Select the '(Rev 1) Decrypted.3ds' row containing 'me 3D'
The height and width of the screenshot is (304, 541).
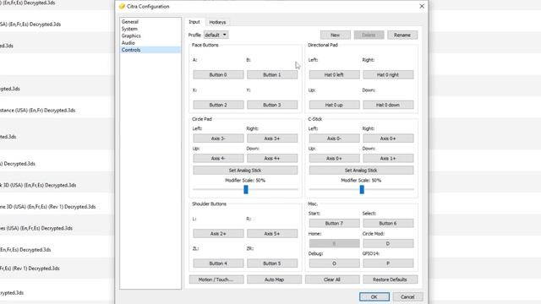57,207
